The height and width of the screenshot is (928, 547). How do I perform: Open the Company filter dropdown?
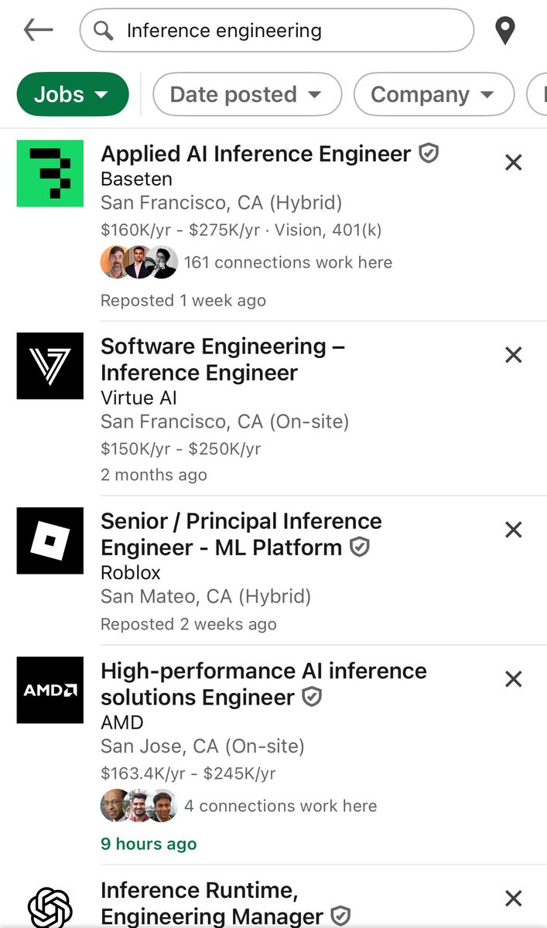point(433,94)
